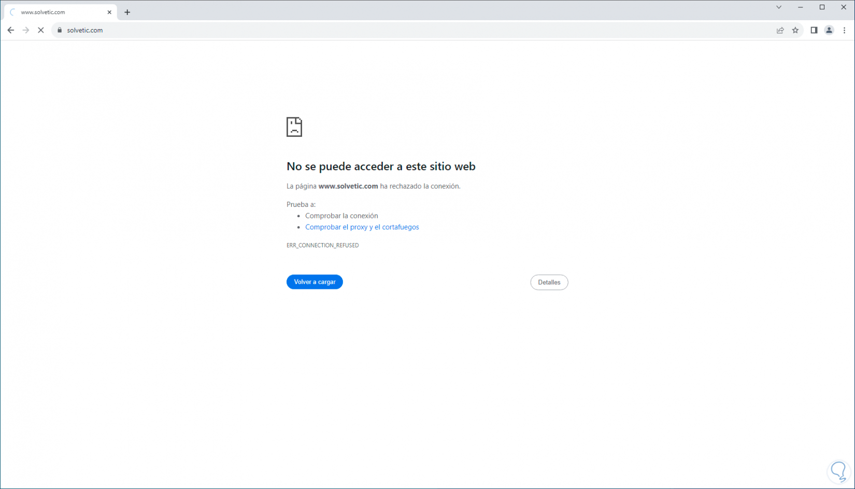Click the 'Comprobar la conexión' suggestion text
855x489 pixels.
[x=341, y=216]
